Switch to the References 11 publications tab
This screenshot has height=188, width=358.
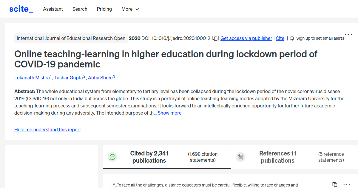pos(277,157)
